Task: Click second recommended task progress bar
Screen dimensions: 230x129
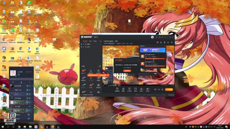Action: point(155,66)
